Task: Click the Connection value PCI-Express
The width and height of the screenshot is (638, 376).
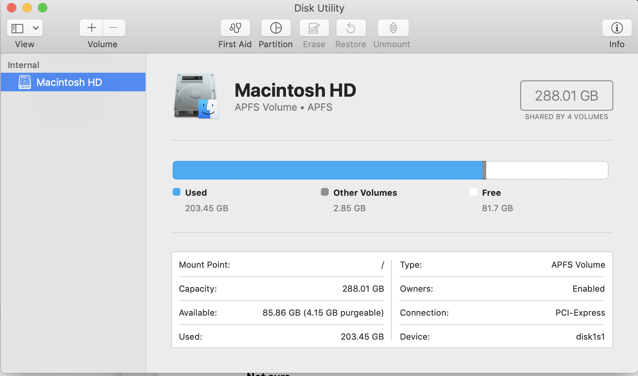Action: point(580,313)
